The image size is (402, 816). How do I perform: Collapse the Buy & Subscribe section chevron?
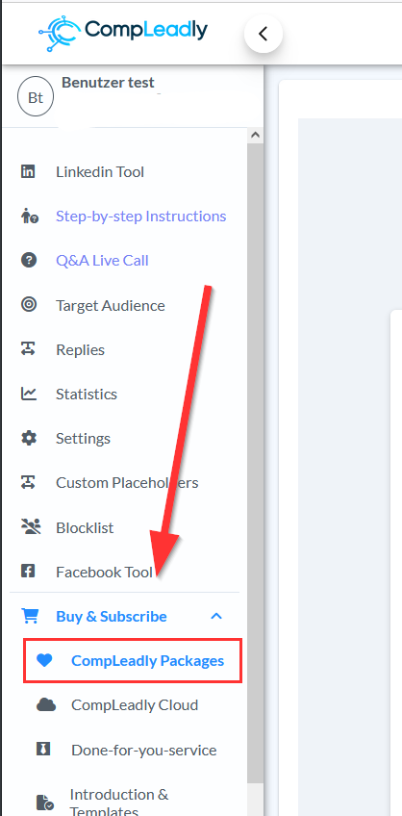point(216,616)
